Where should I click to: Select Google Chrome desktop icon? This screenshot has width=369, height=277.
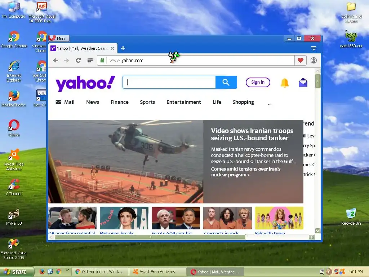14,40
